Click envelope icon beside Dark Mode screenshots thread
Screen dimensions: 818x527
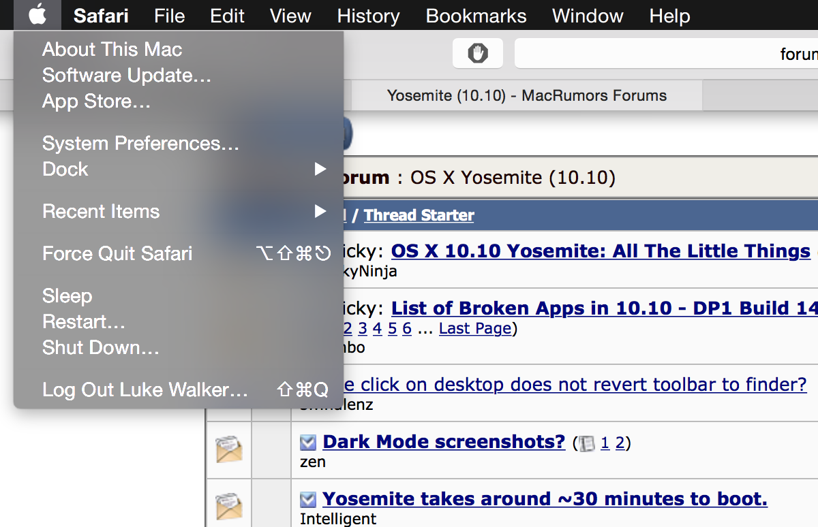tap(229, 450)
